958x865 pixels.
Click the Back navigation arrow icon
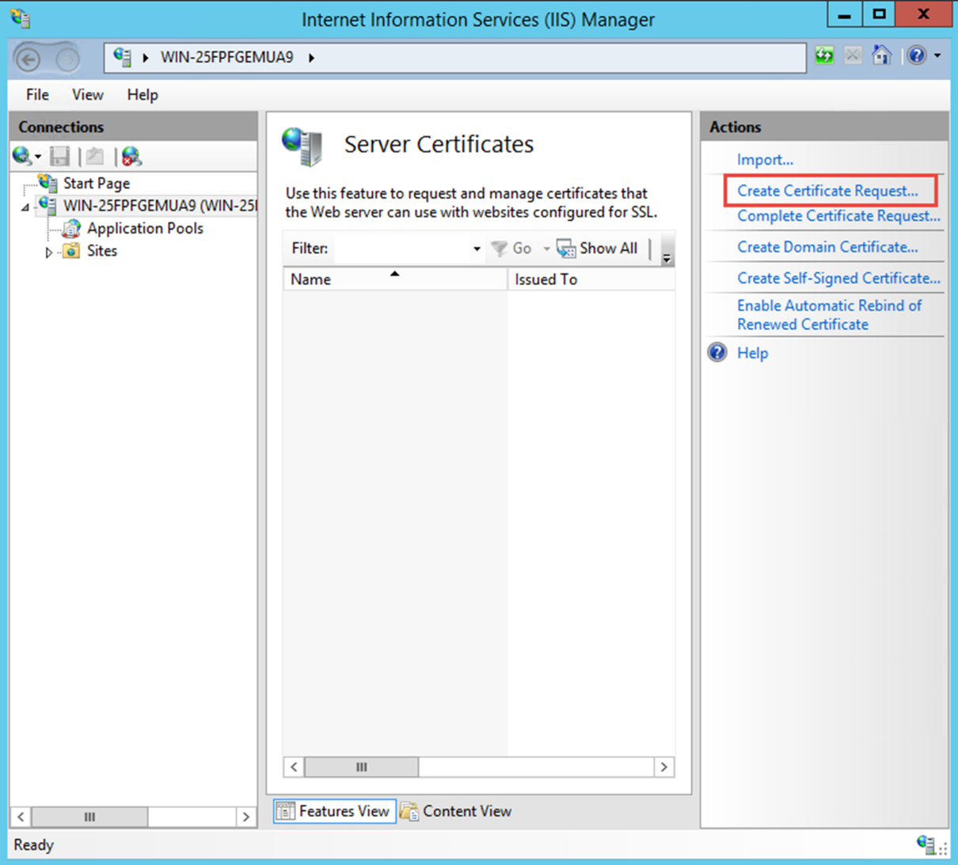[29, 59]
